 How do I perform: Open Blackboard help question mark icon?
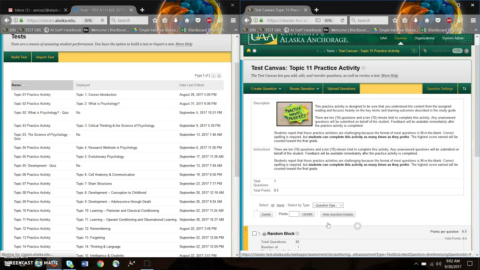tap(466, 51)
